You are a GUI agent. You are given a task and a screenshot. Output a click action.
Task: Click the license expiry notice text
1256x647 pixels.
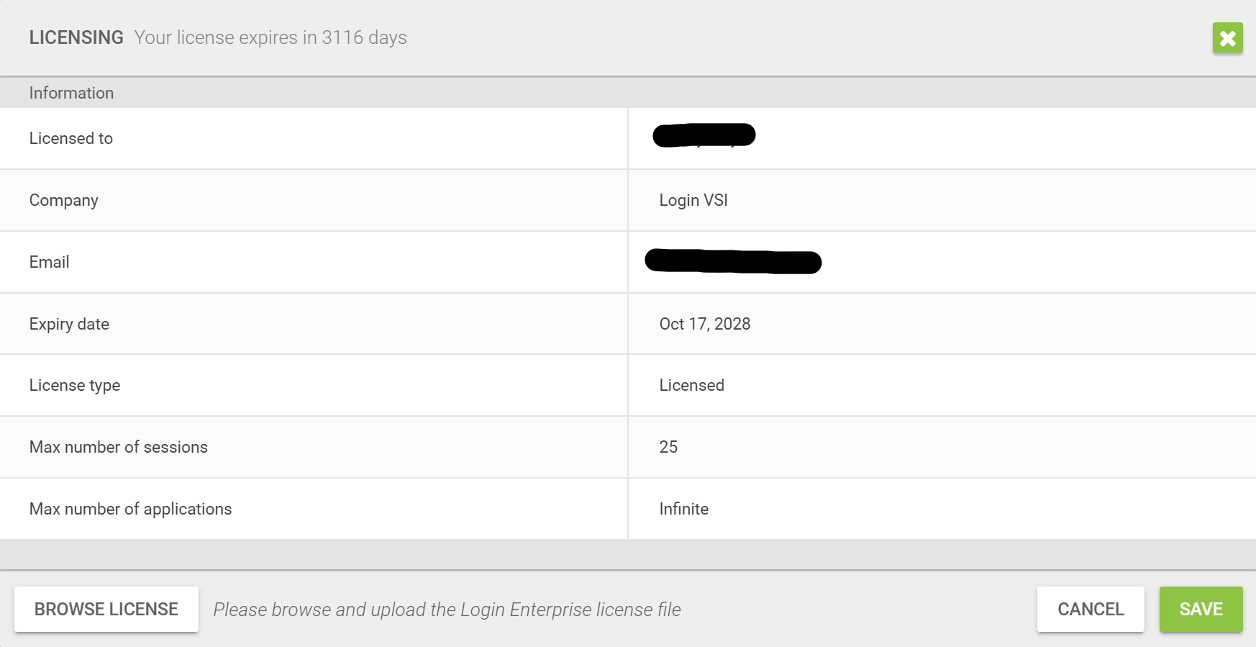point(270,37)
